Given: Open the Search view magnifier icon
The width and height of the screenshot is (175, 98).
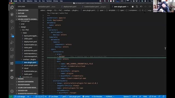Looking at the screenshot, I should point(12,28).
